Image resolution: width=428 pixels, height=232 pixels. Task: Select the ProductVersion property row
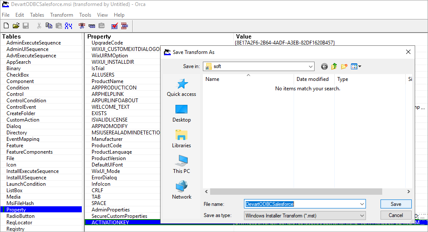109,158
